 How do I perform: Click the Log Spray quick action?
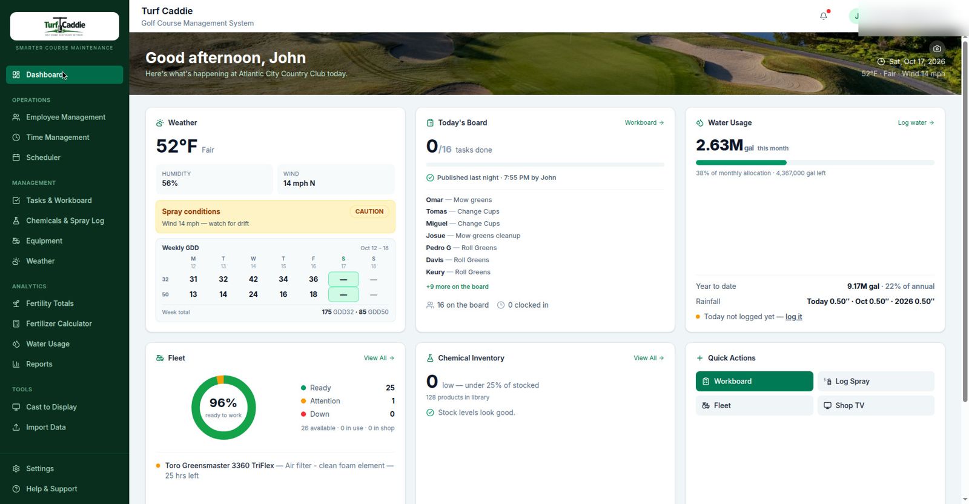876,381
